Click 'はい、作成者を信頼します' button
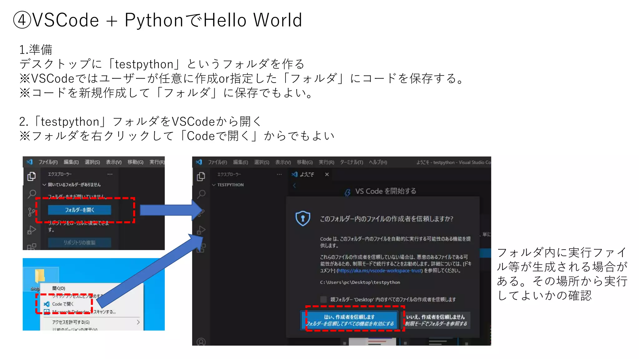Viewport: 639px width, 359px height. point(349,320)
